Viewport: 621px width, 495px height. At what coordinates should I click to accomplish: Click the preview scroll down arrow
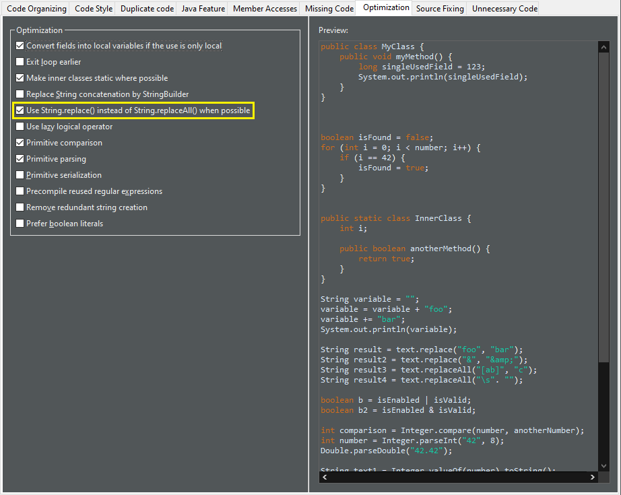[603, 466]
